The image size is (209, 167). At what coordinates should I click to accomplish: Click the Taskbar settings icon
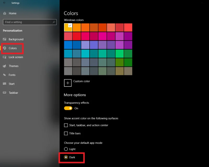pos(4,93)
